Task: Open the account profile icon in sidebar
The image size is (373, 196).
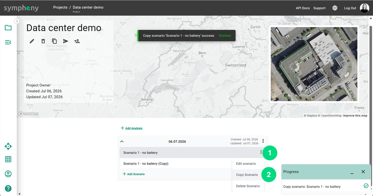Action: (x=8, y=174)
